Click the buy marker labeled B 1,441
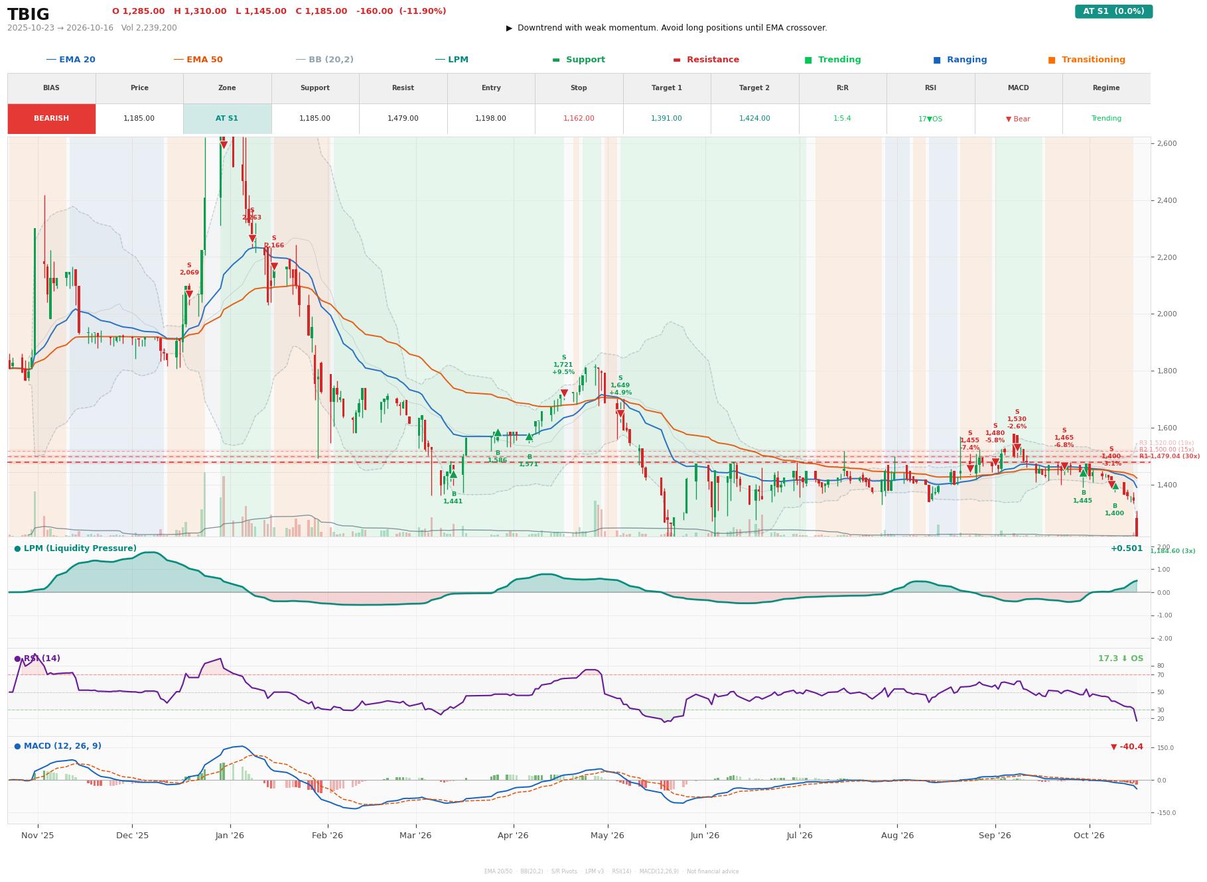 coord(453,474)
